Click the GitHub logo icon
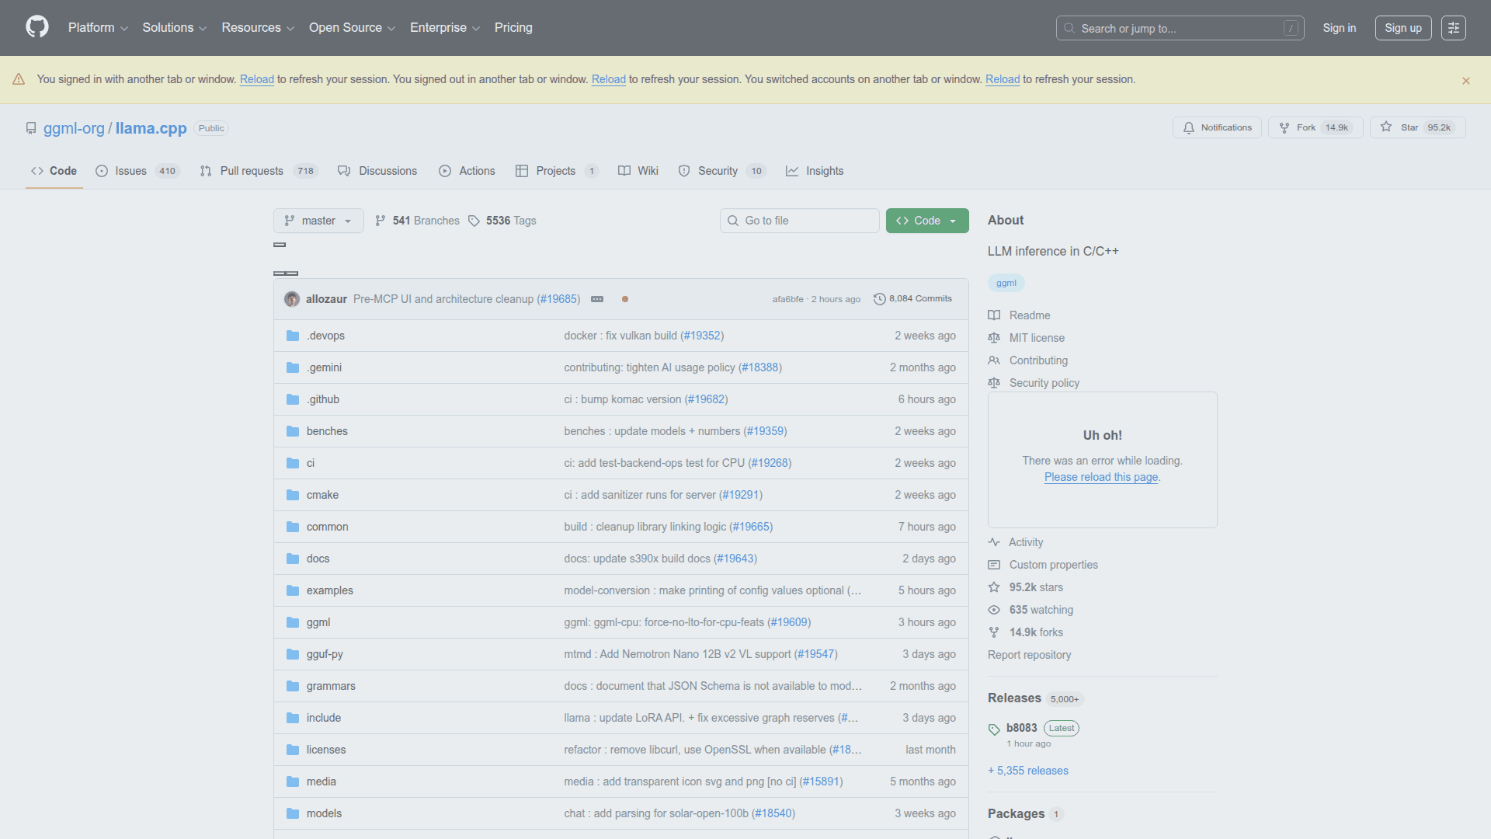 tap(36, 27)
